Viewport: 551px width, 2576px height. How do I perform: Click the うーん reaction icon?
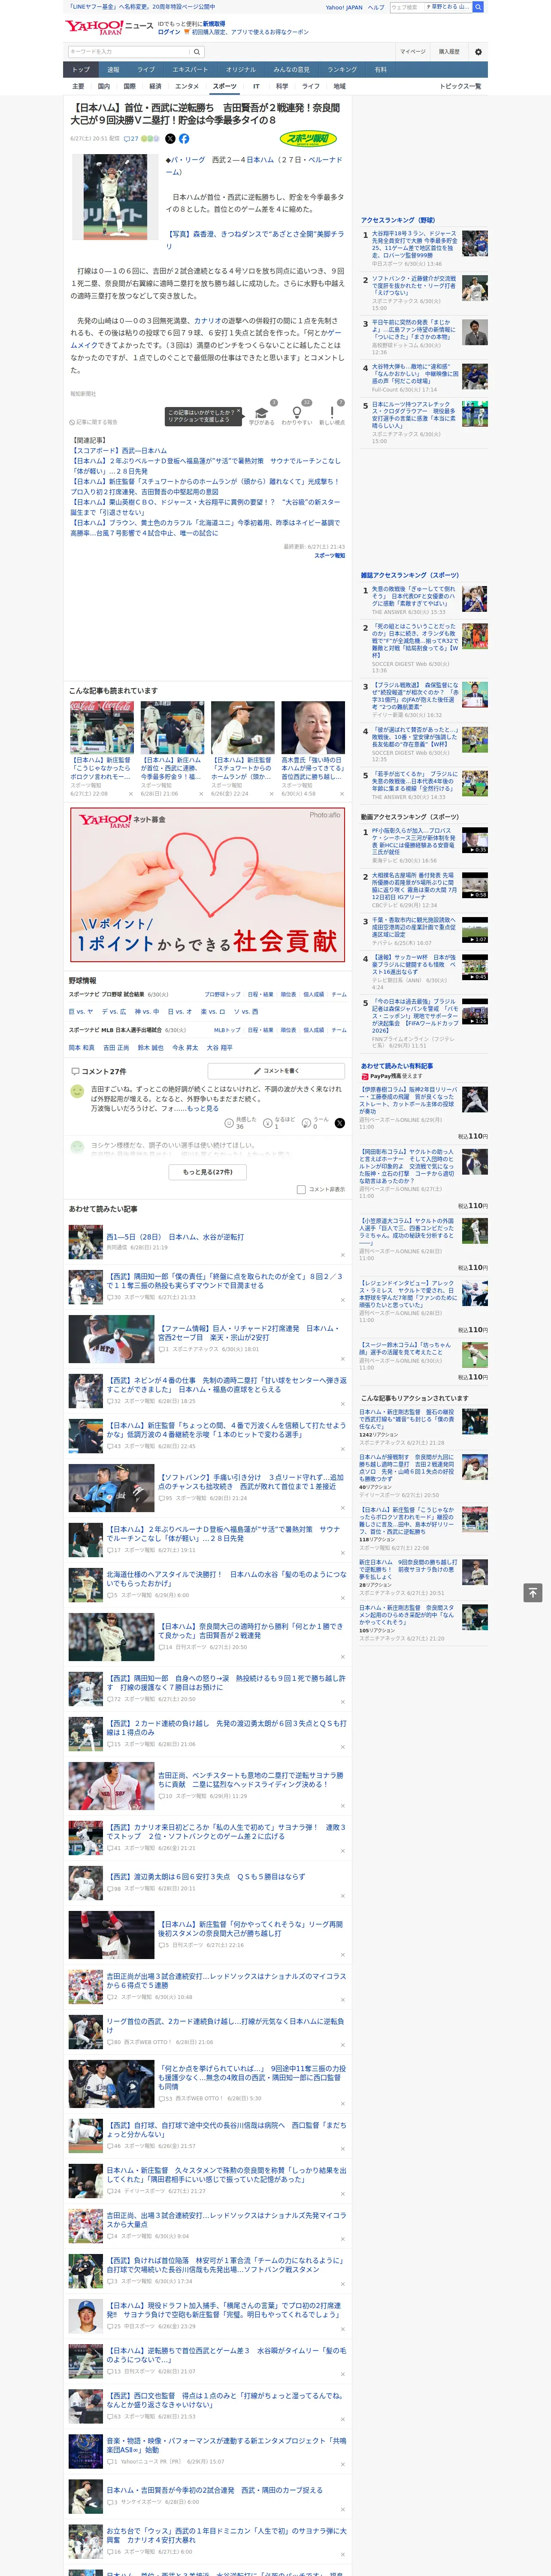click(x=307, y=1123)
